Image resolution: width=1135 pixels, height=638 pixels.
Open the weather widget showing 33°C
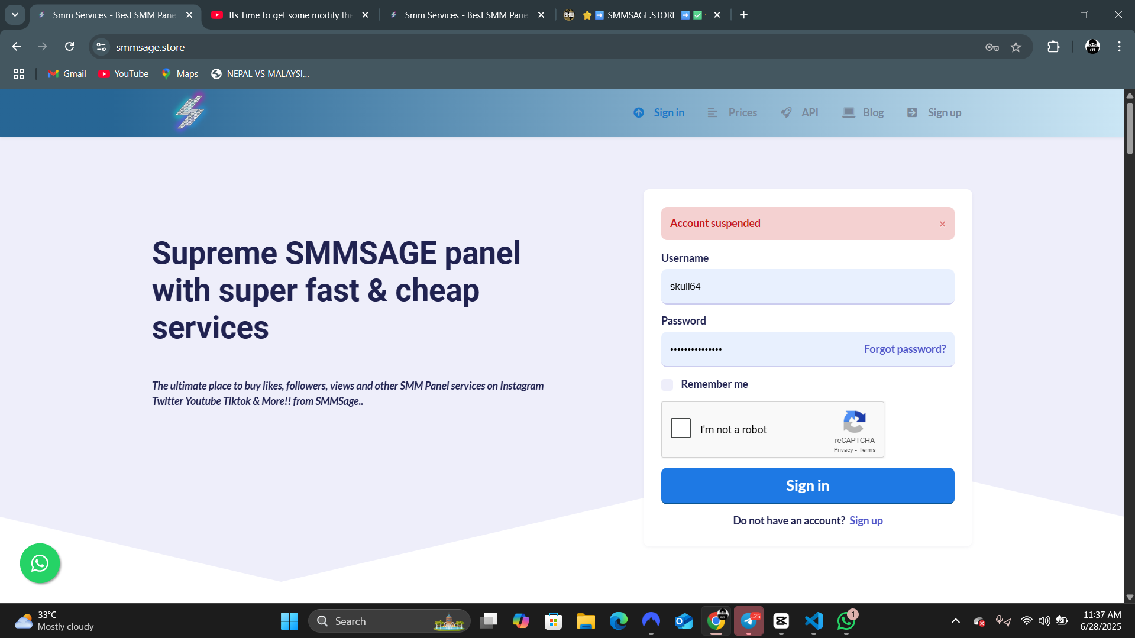point(54,621)
